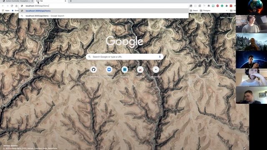
Task: Click into the address bar with localhost URL
Action: 104,6
